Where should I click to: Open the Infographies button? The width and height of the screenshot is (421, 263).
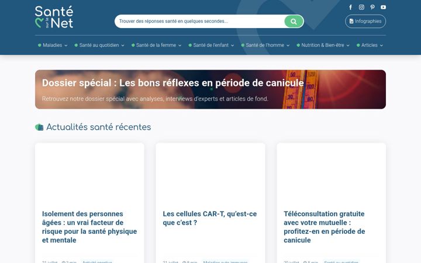click(x=365, y=21)
